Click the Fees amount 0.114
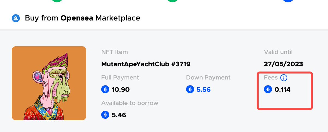 pyautogui.click(x=283, y=90)
